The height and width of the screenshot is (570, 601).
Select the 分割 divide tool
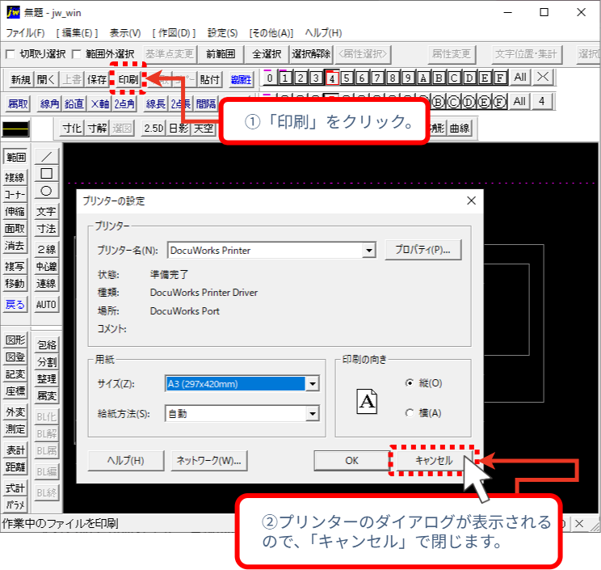pyautogui.click(x=47, y=361)
